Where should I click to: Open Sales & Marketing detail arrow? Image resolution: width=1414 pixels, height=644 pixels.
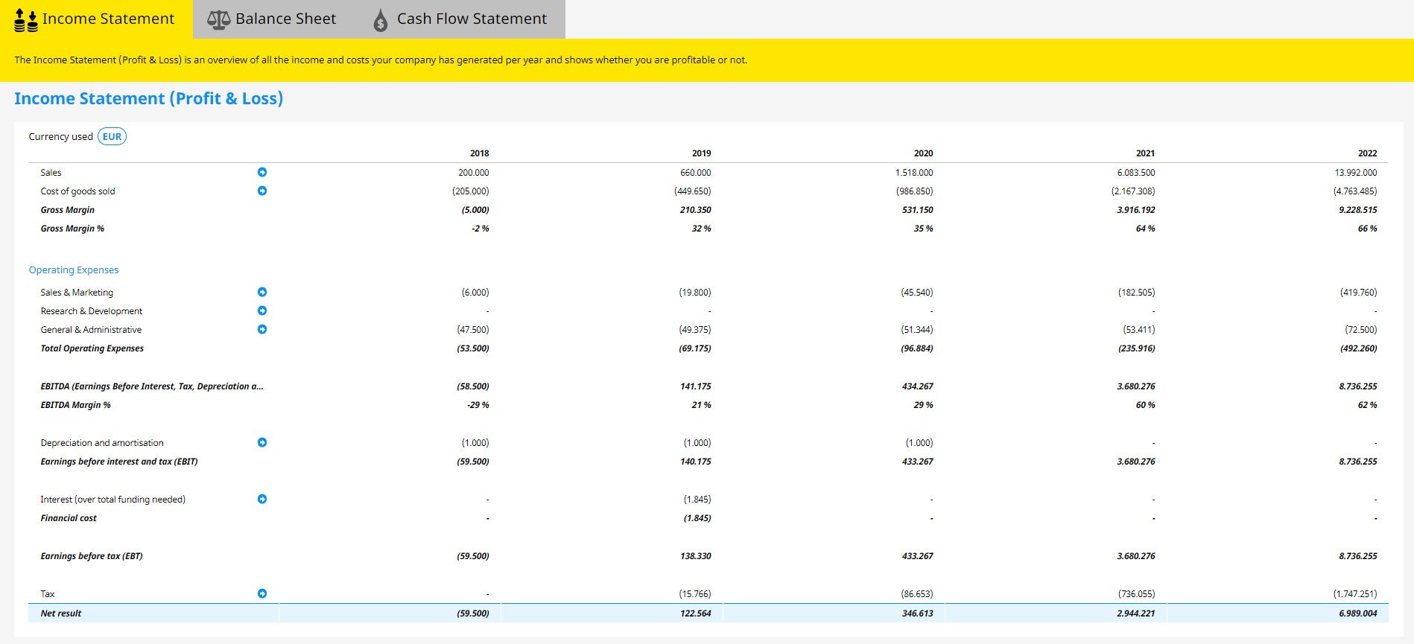click(x=262, y=292)
